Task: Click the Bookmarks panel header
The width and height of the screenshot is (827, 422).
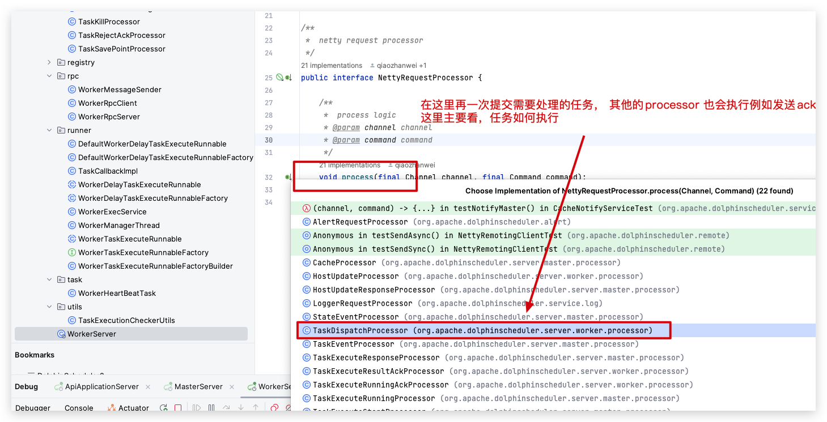Action: coord(35,355)
